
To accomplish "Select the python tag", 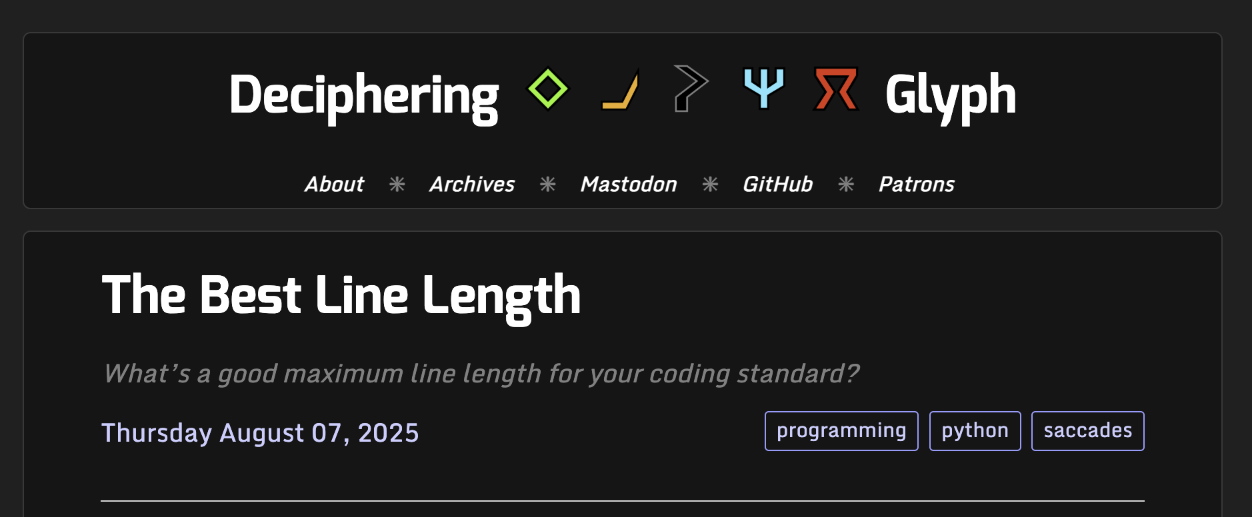I will coord(975,431).
